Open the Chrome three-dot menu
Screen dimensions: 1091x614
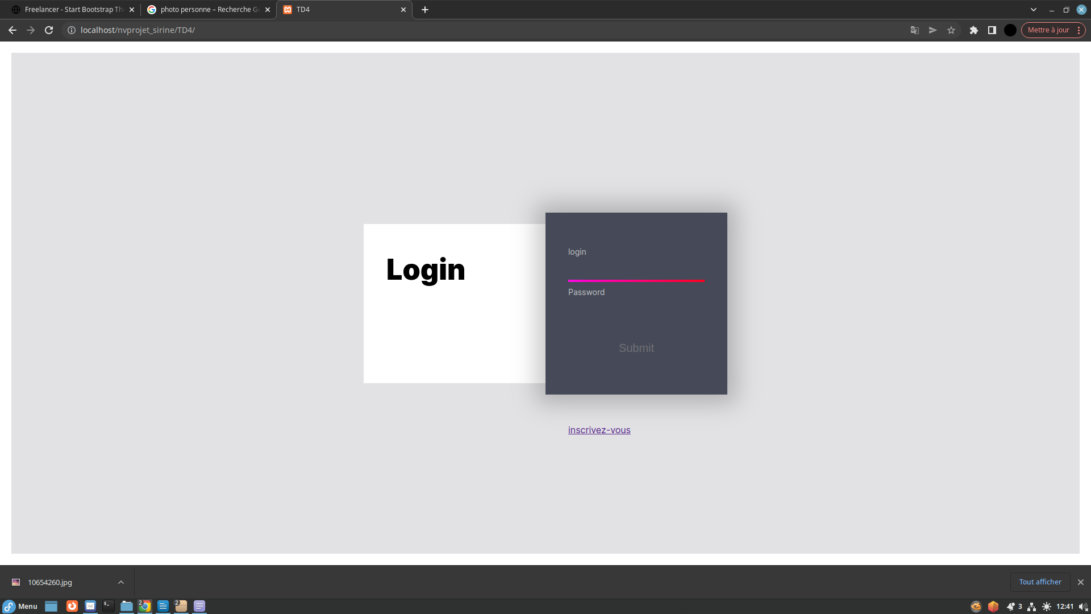[x=1078, y=30]
